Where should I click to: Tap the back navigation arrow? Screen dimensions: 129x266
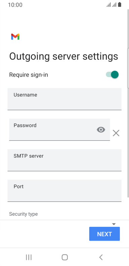(x=101, y=257)
